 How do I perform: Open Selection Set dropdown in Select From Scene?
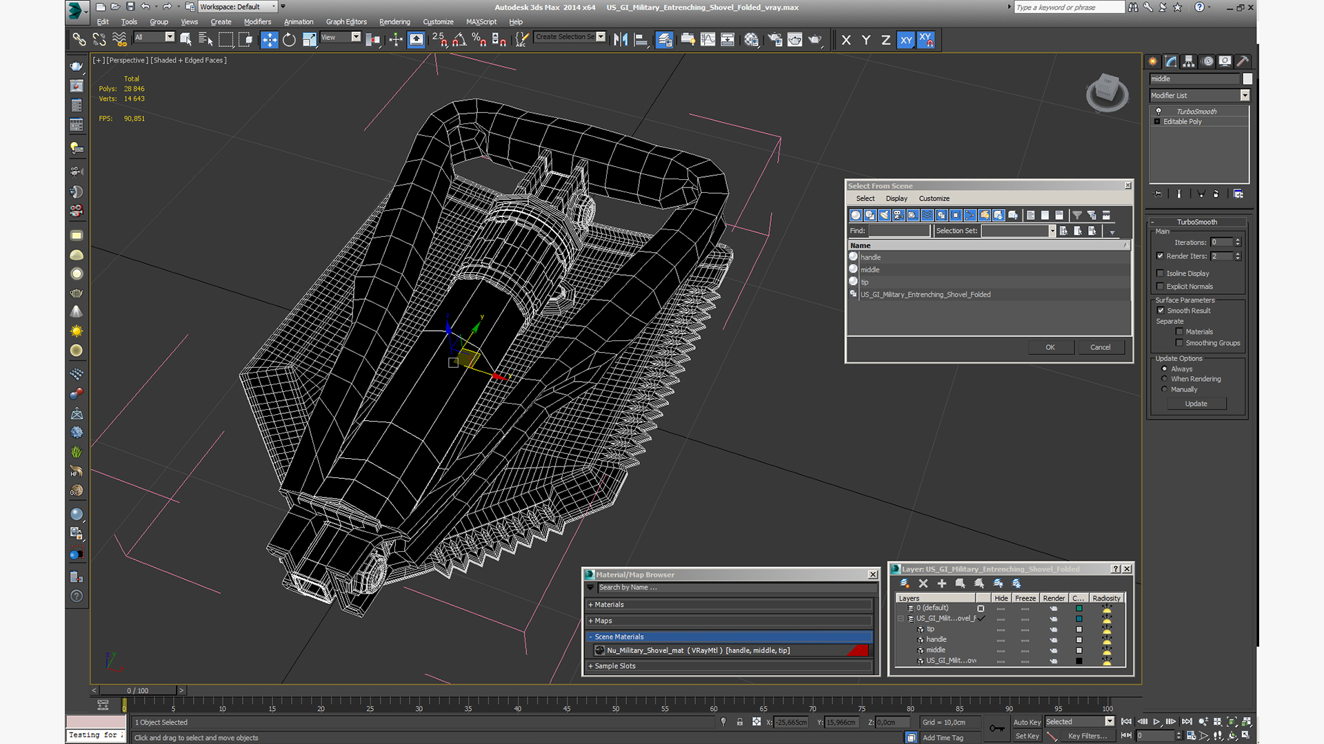click(x=1052, y=231)
